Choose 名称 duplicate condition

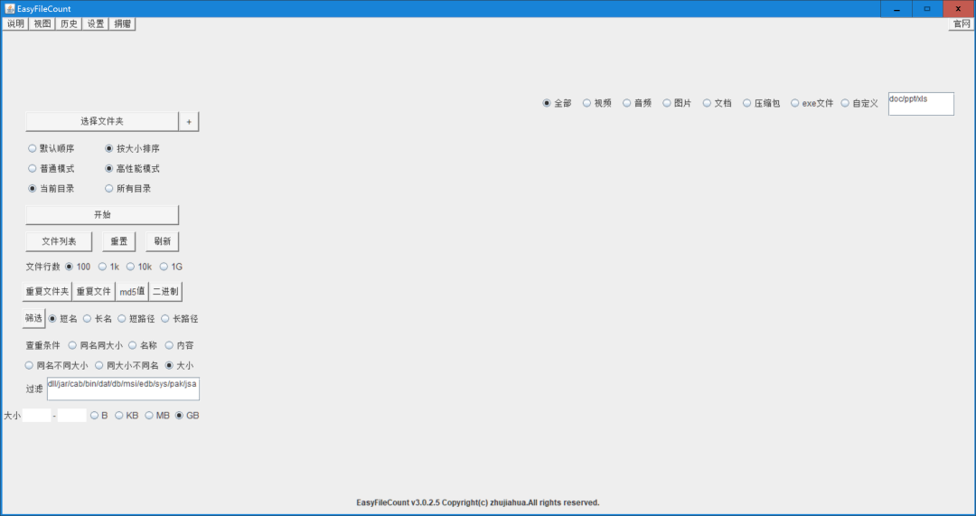tap(143, 345)
